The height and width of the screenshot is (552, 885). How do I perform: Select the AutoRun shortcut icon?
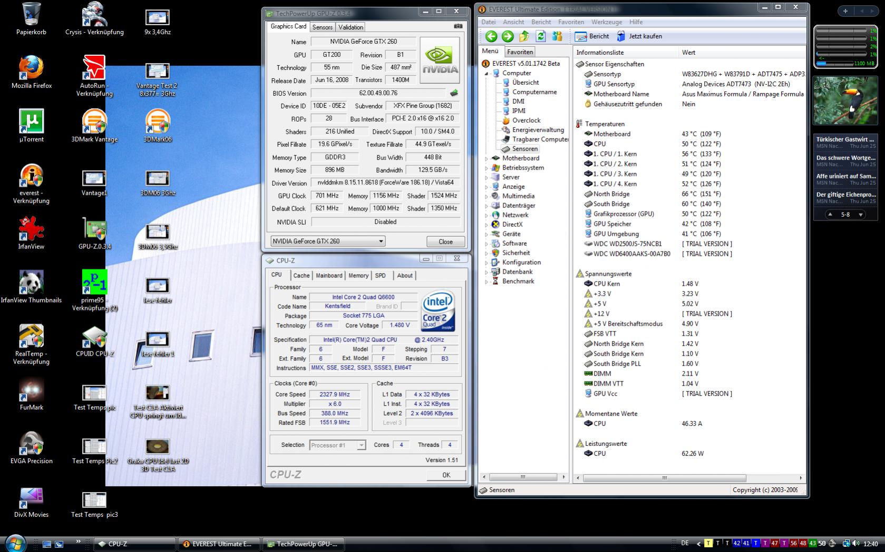pos(95,76)
